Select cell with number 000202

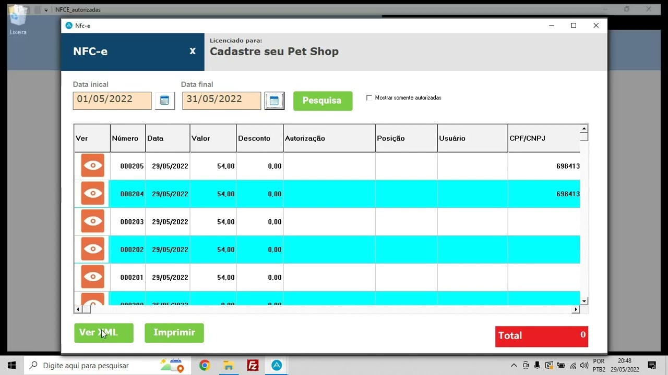point(128,249)
